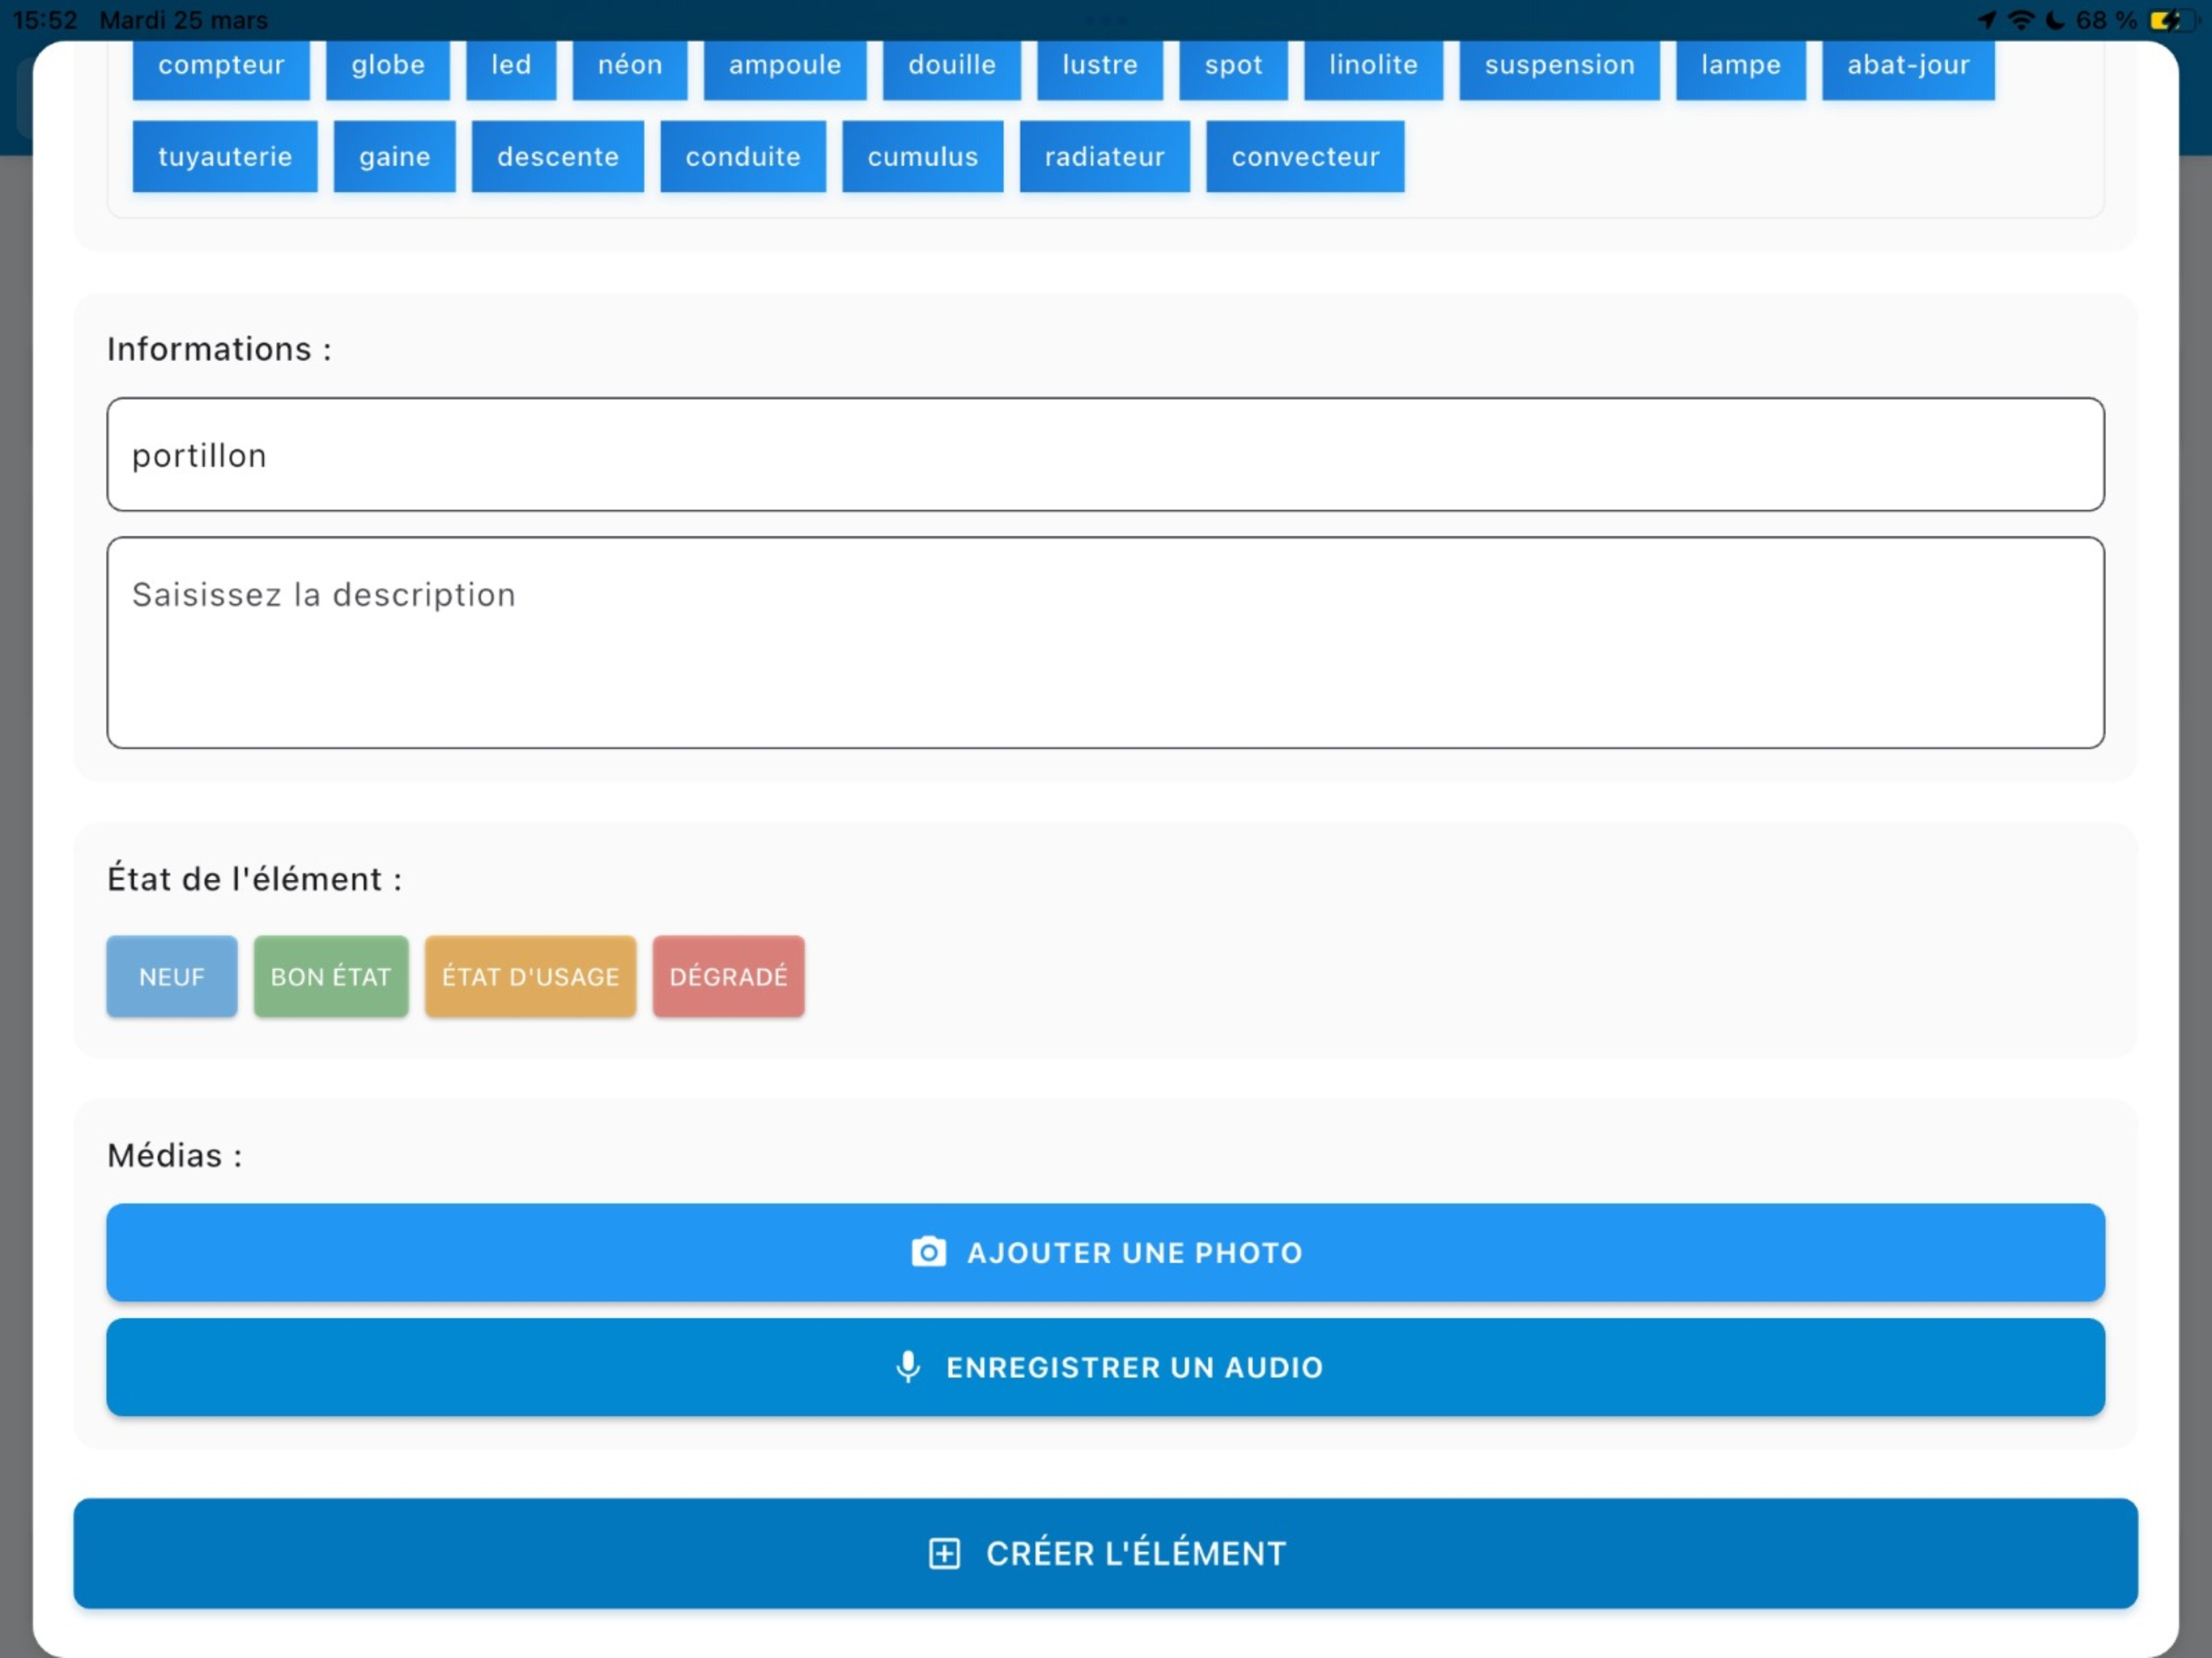The height and width of the screenshot is (1658, 2212).
Task: Tap the Mardi 25 mars date
Action: (184, 20)
